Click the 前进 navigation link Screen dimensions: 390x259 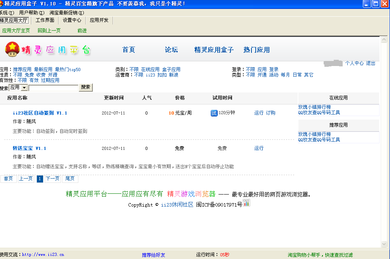(x=82, y=31)
